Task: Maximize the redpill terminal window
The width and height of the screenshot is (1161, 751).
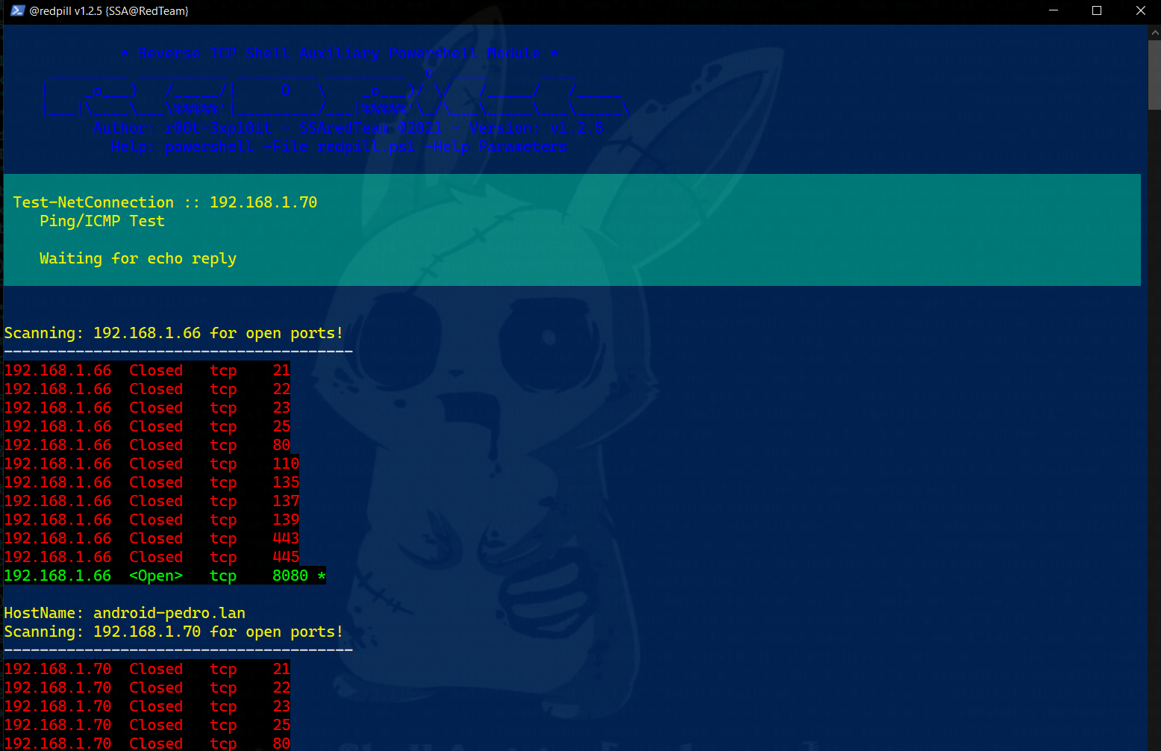Action: pyautogui.click(x=1097, y=10)
